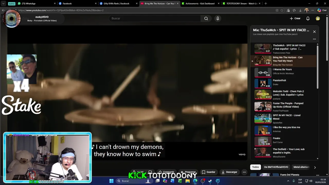Open Copilot Chat button in toolbar
329x185 pixels.
322,10
